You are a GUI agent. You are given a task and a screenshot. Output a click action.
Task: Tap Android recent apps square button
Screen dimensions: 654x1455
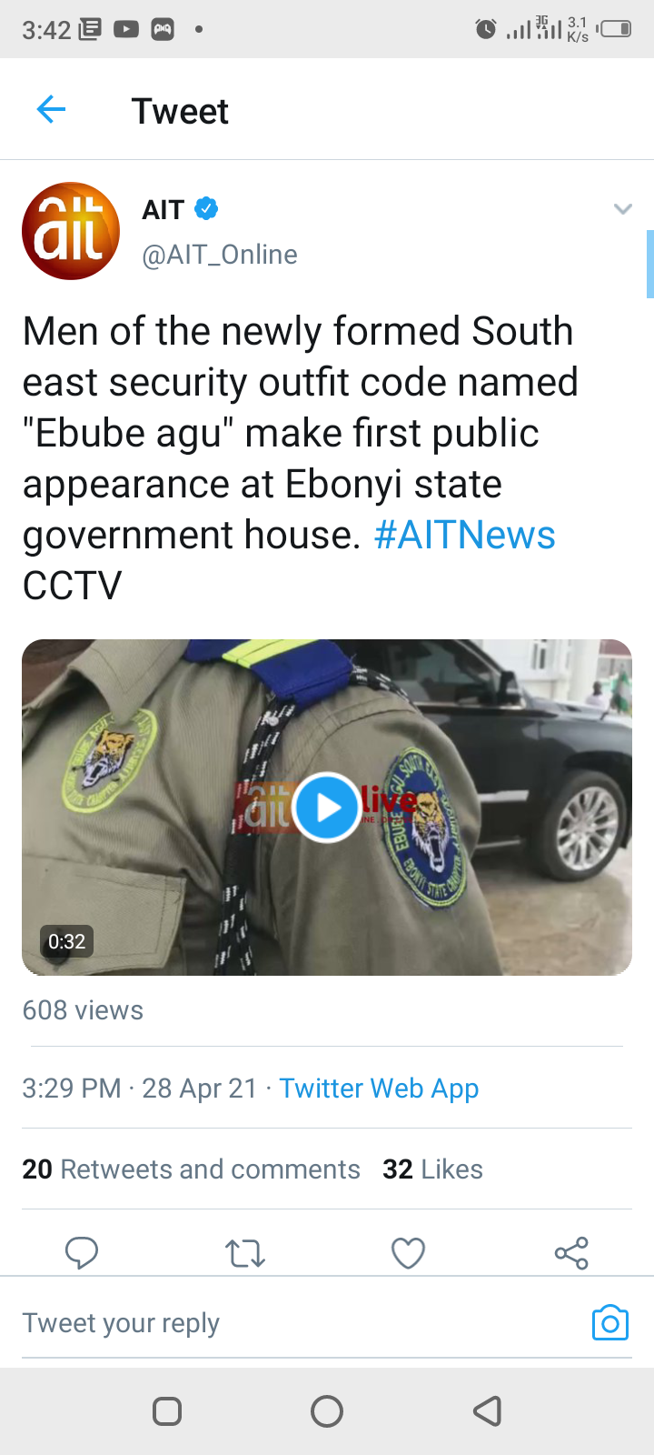tap(167, 1411)
